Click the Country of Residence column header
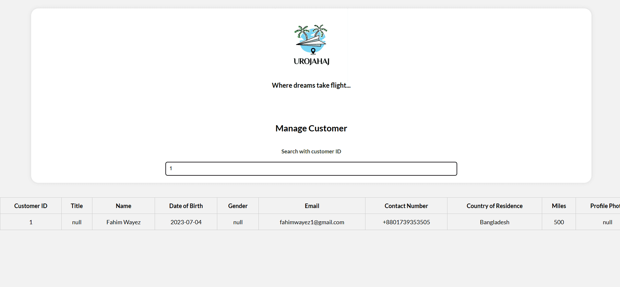620x287 pixels. coord(495,206)
